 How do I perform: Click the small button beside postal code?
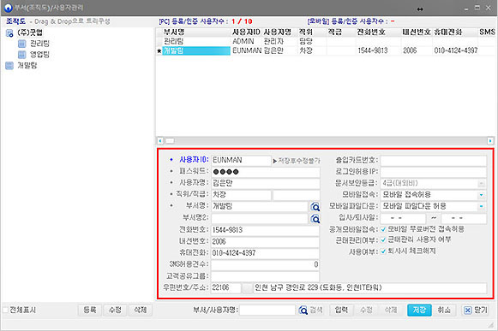[x=247, y=288]
